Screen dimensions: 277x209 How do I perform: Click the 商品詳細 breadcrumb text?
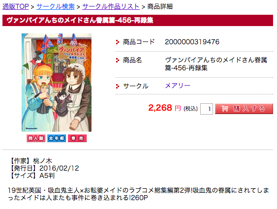pos(160,7)
